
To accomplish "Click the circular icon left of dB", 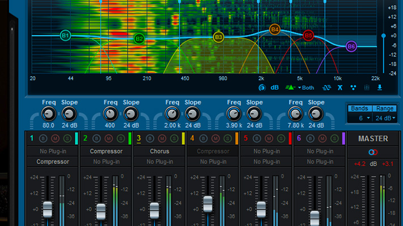I will (x=262, y=88).
